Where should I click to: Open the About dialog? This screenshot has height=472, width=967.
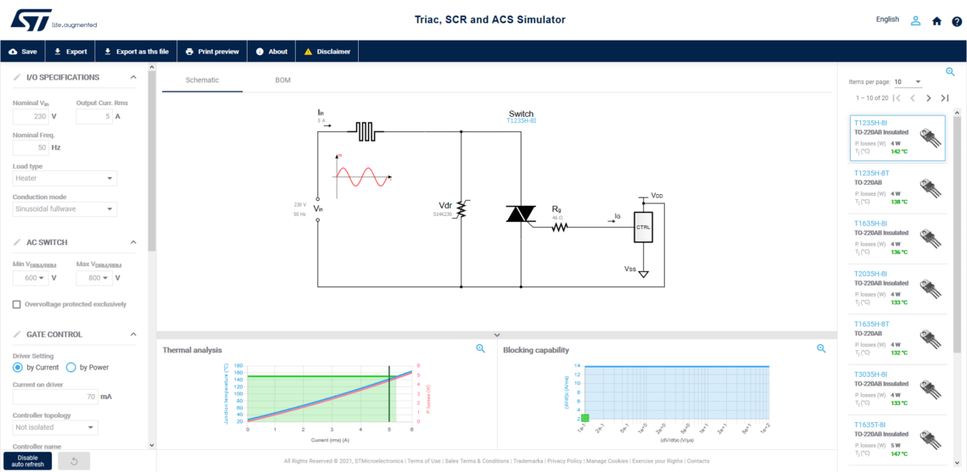click(x=271, y=52)
